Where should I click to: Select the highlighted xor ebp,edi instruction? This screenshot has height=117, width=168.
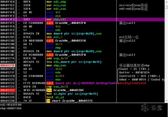click(56, 19)
